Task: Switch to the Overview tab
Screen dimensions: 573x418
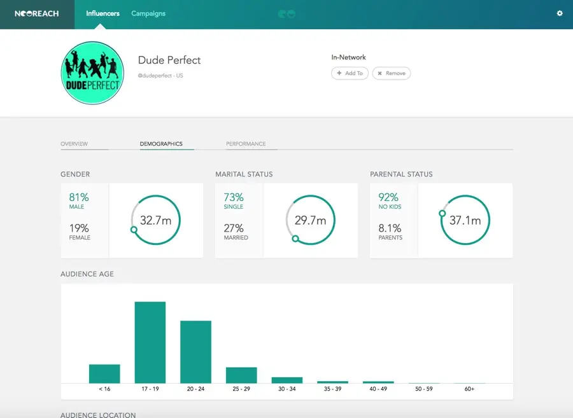Action: tap(74, 144)
